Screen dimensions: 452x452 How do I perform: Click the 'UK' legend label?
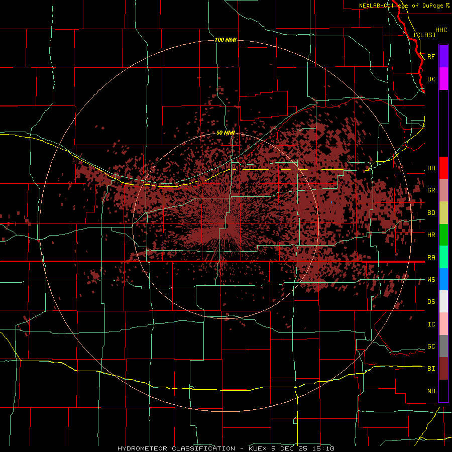(431, 79)
